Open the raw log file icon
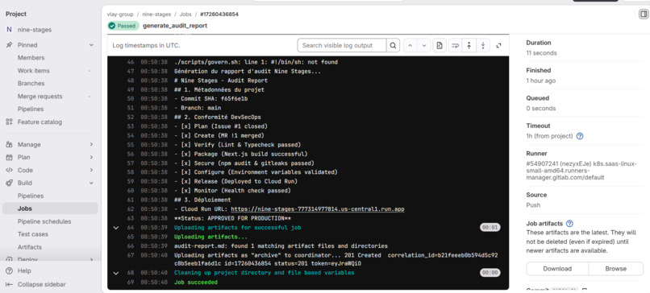Viewport: 650px width, 293px height. (x=440, y=46)
